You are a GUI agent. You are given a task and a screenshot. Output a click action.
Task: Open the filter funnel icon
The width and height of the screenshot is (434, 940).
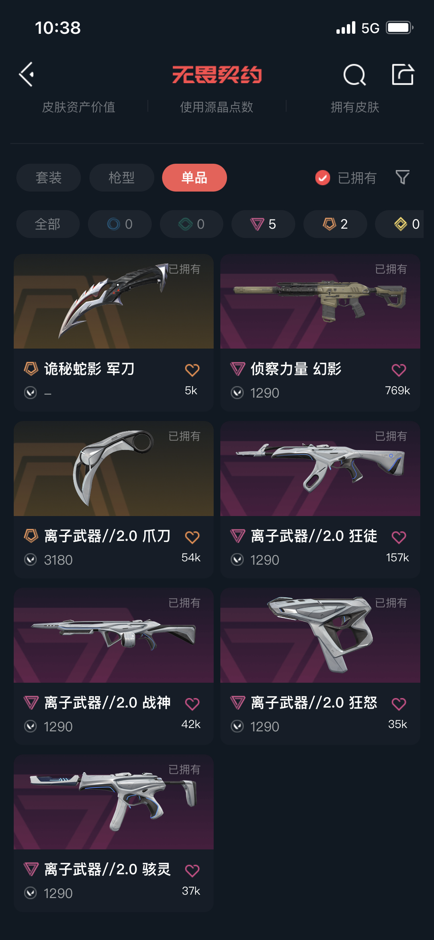pyautogui.click(x=402, y=177)
